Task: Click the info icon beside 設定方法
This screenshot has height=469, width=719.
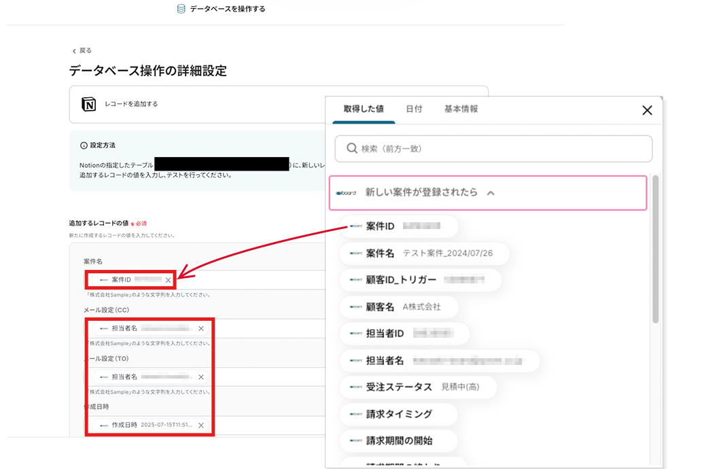Action: pyautogui.click(x=84, y=145)
